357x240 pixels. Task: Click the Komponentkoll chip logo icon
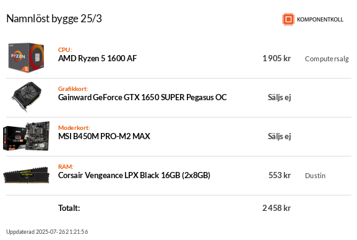tap(288, 19)
